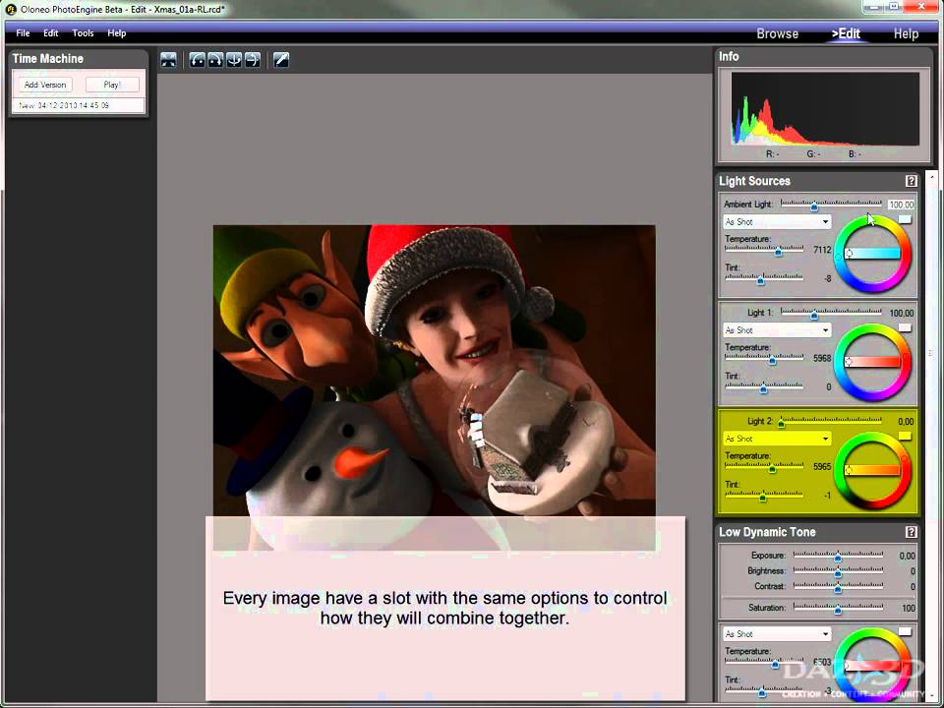Viewport: 944px width, 708px height.
Task: Click the Light 2 intensity value 0,00
Action: click(906, 422)
